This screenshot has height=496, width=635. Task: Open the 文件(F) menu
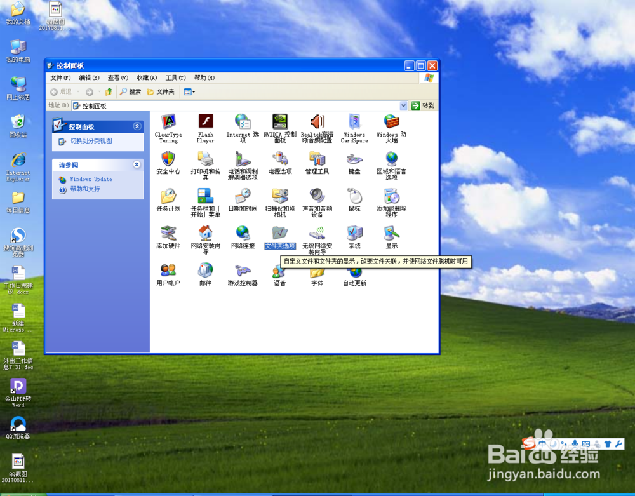[x=60, y=77]
